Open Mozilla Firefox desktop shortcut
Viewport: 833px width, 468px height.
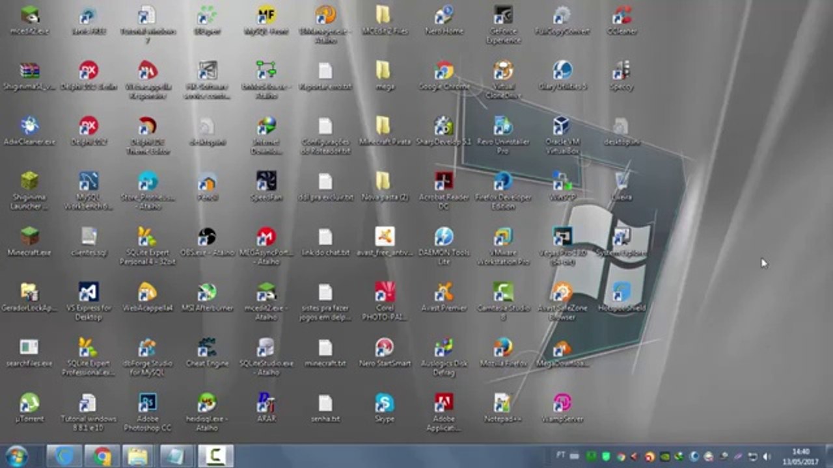[503, 352]
